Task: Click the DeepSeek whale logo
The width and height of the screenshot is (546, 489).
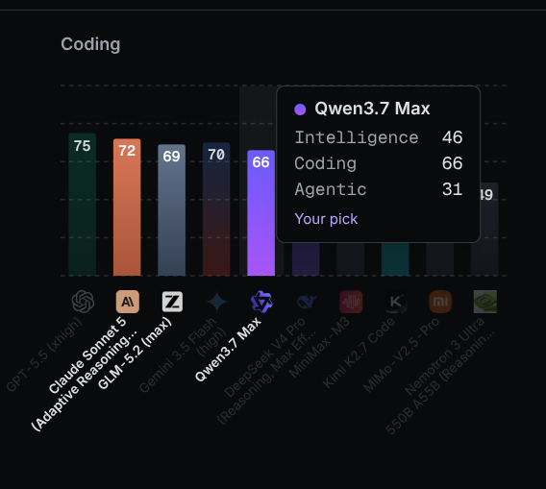Action: 307,302
